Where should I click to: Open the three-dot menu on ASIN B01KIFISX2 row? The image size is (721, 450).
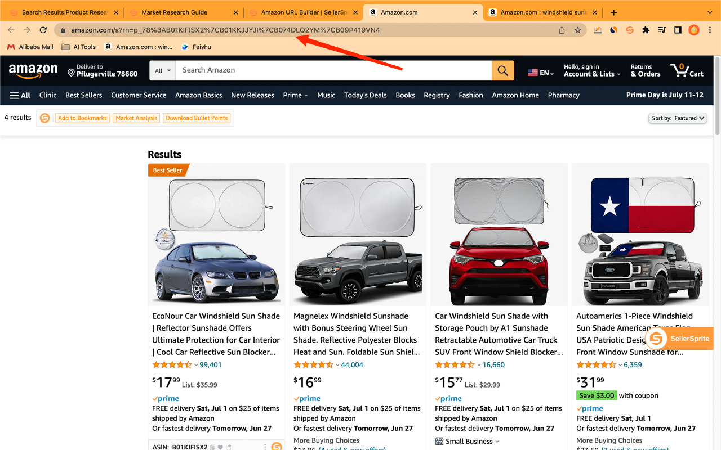265,447
